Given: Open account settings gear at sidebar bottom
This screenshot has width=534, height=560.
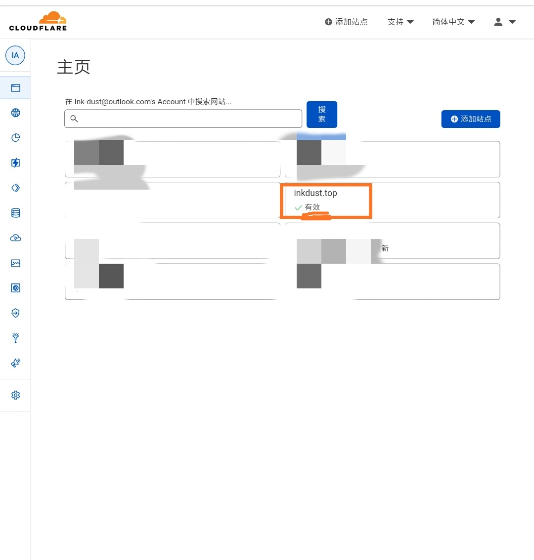Looking at the screenshot, I should pos(15,395).
